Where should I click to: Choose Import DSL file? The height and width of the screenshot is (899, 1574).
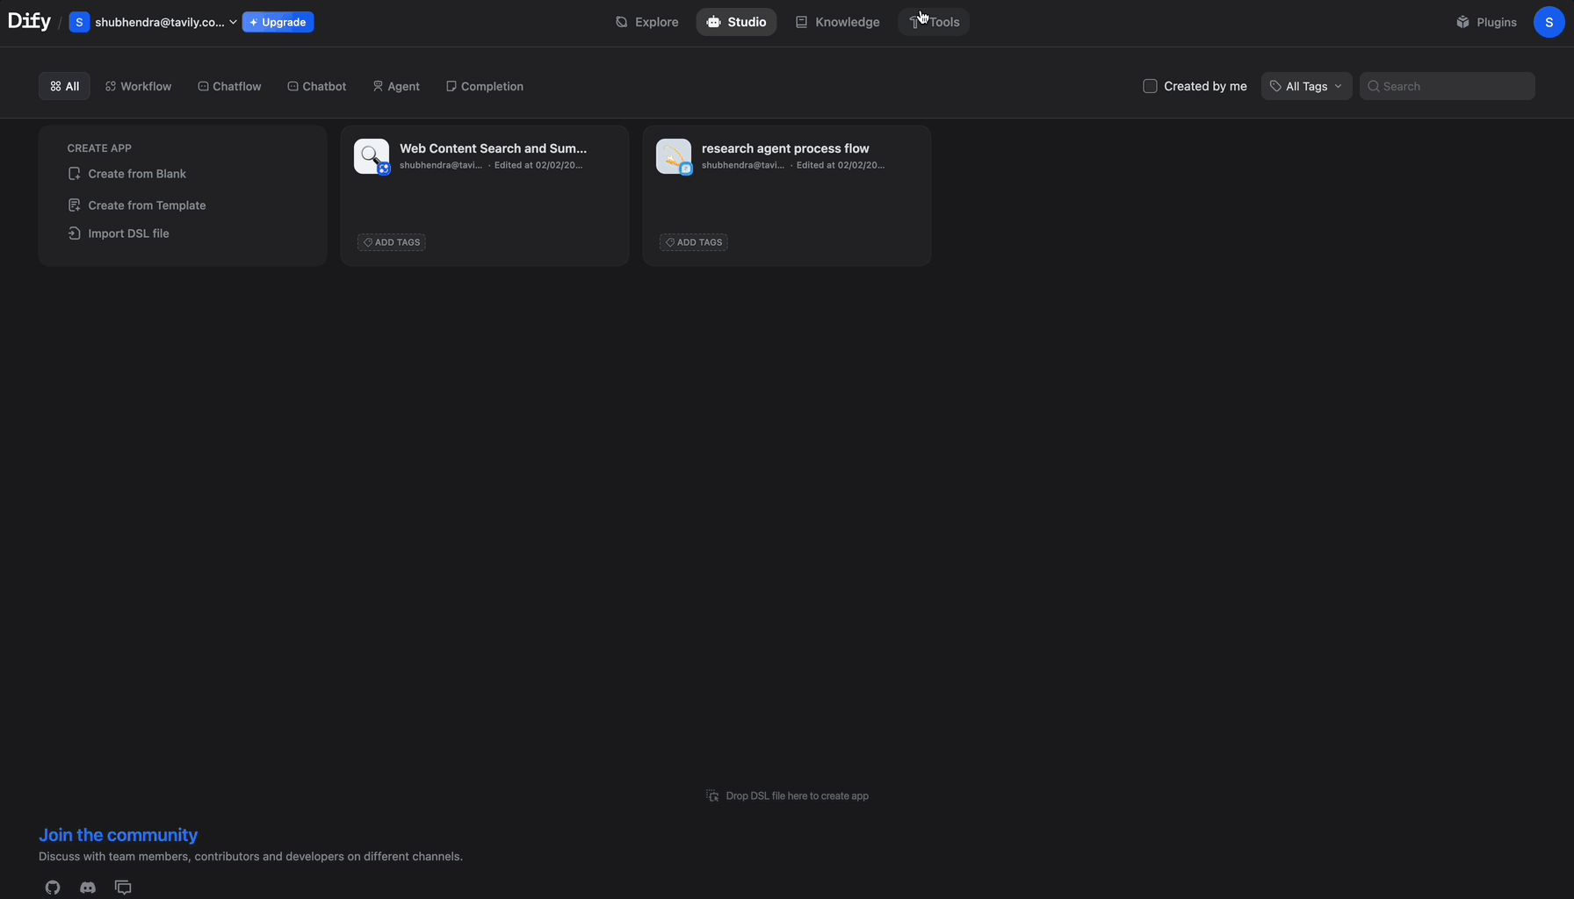click(127, 234)
